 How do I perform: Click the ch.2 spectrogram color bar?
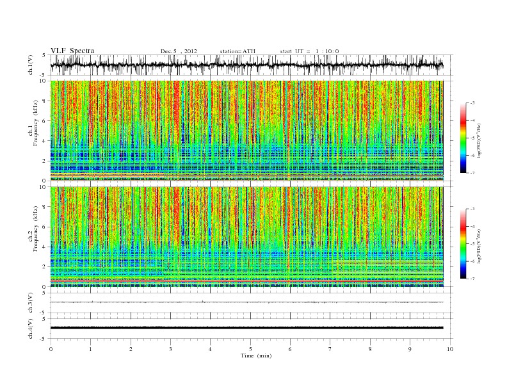463,243
